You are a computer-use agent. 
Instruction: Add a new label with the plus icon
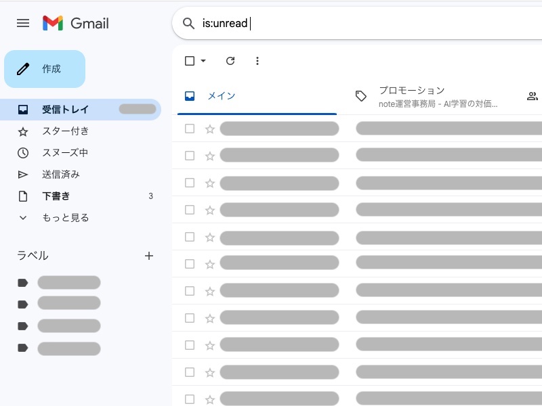coord(149,256)
